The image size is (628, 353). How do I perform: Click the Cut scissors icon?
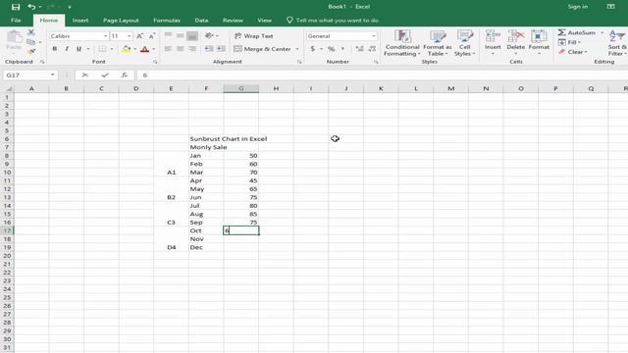tap(31, 32)
